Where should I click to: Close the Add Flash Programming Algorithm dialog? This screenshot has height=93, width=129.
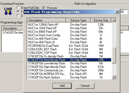(x=117, y=12)
